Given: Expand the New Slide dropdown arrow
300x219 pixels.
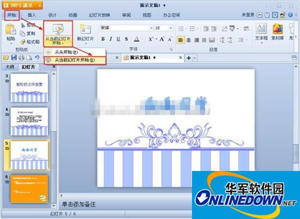Looking at the screenshot, I should click(x=86, y=43).
